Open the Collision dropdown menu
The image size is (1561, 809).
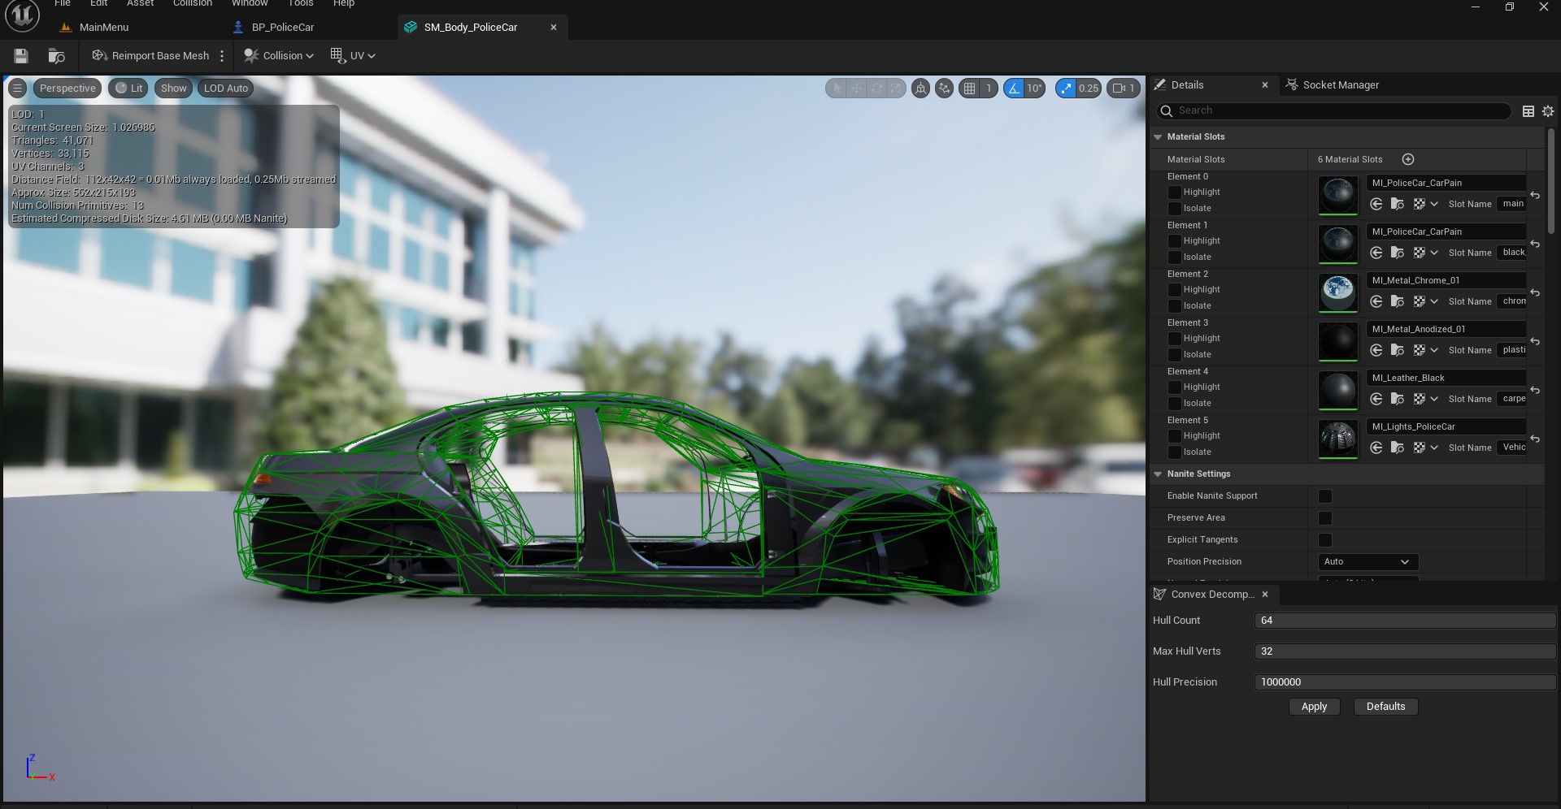(279, 56)
